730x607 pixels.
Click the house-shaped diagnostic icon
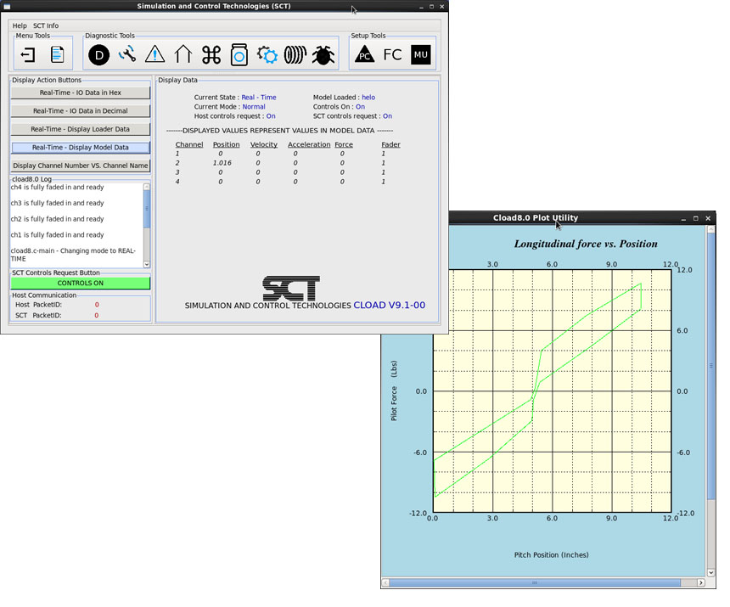click(x=183, y=55)
